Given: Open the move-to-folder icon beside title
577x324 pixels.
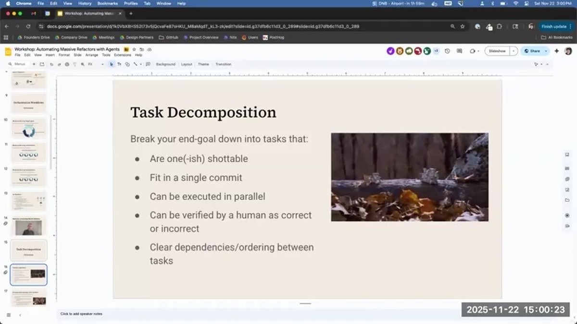Looking at the screenshot, I should (142, 49).
